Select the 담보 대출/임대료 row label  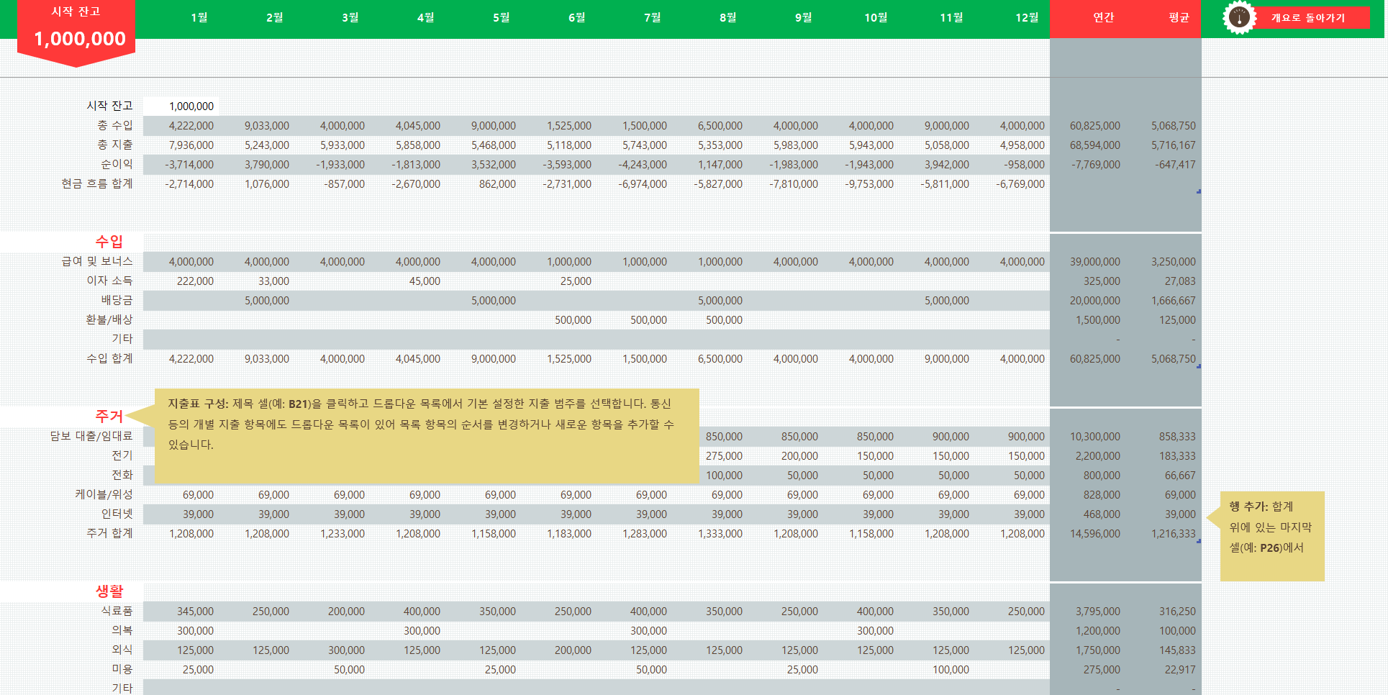91,436
